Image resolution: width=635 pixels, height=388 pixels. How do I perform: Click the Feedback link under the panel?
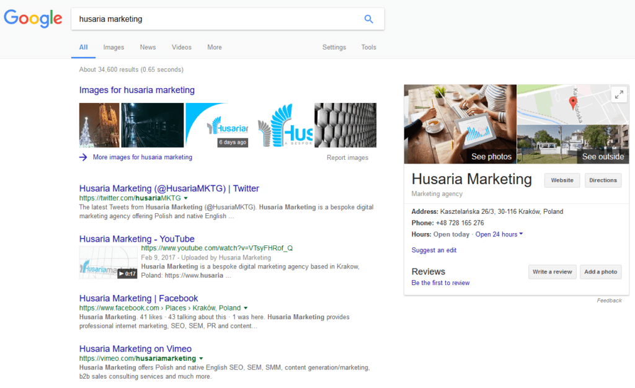pos(609,301)
